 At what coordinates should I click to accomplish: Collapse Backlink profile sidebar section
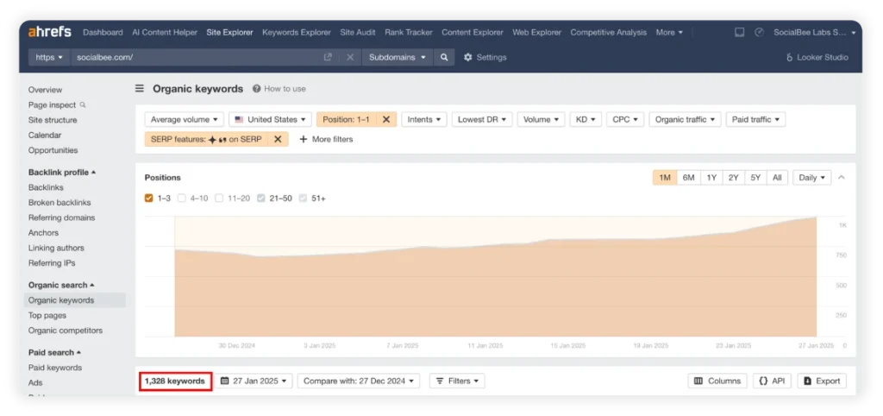tap(62, 173)
